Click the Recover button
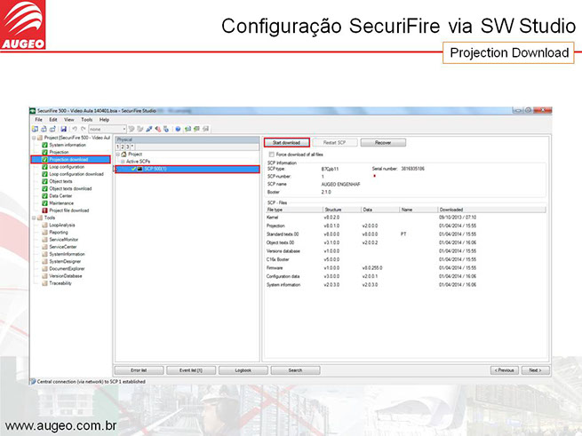The image size is (582, 436). pyautogui.click(x=382, y=142)
